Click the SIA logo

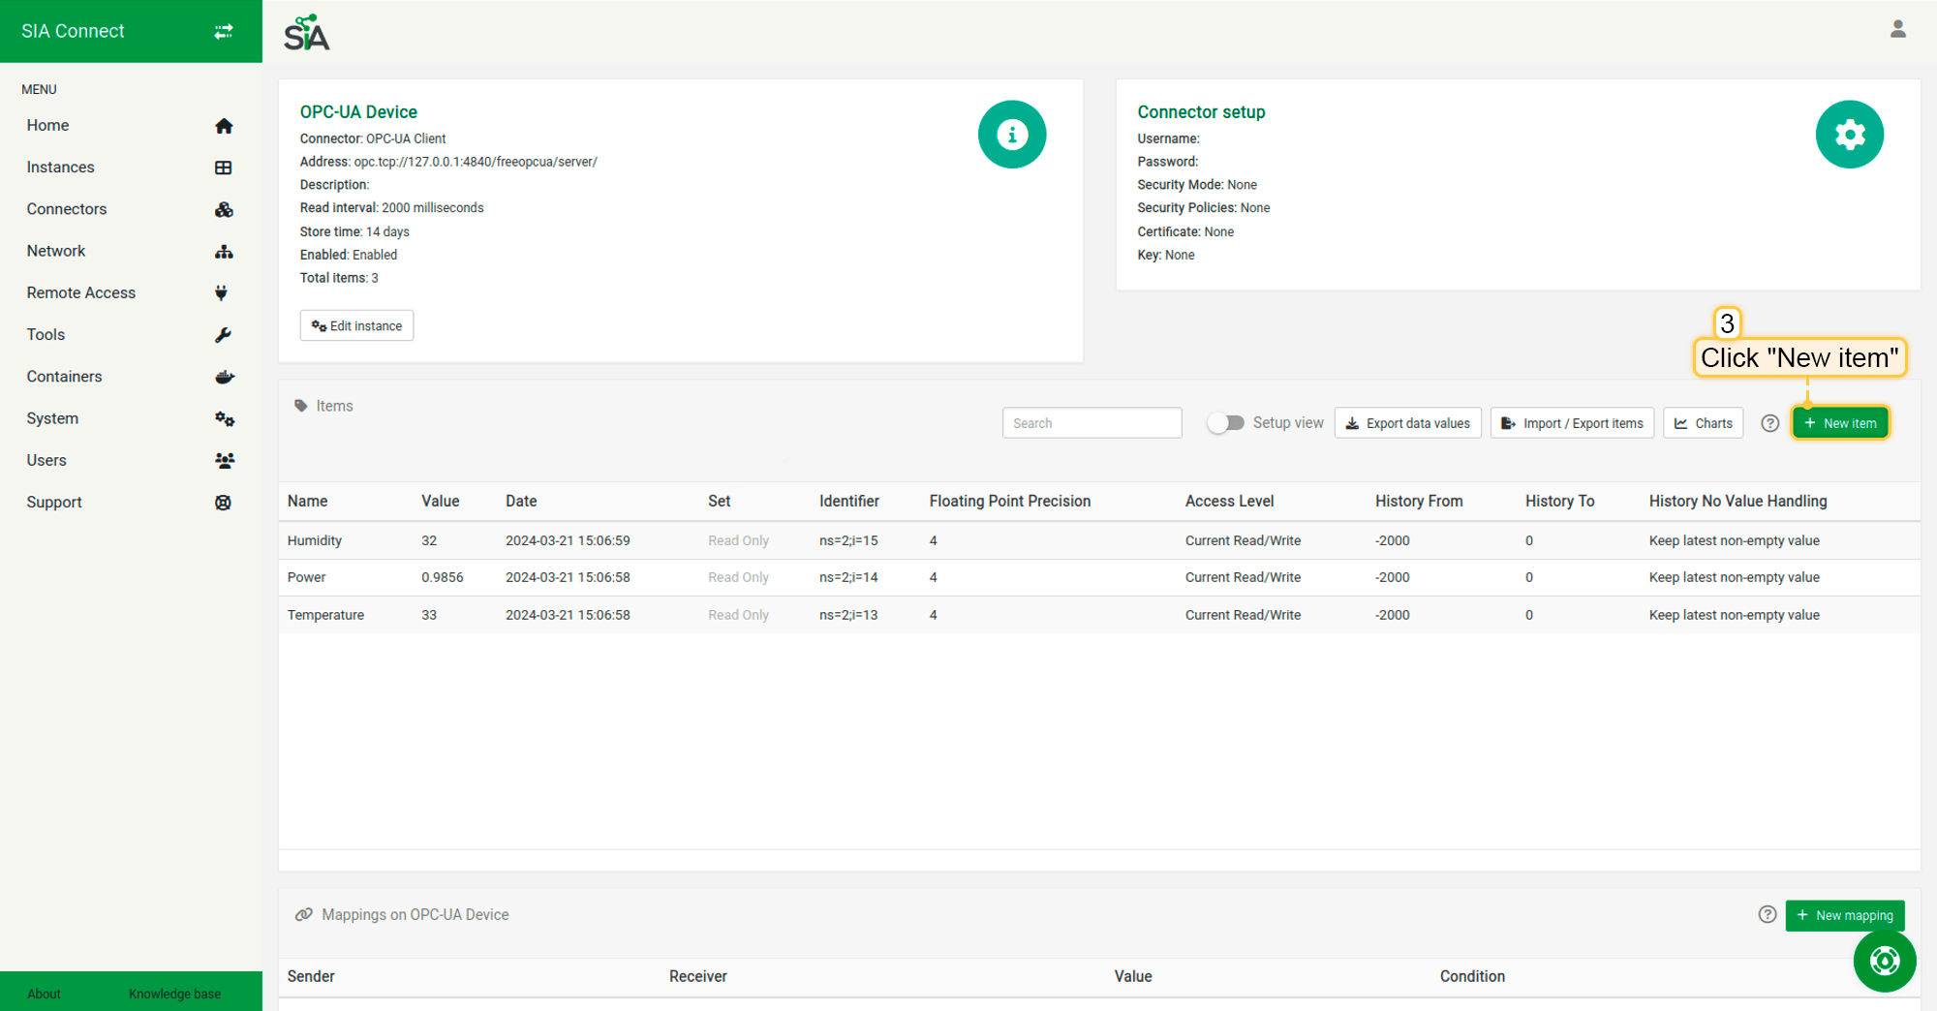tap(307, 33)
